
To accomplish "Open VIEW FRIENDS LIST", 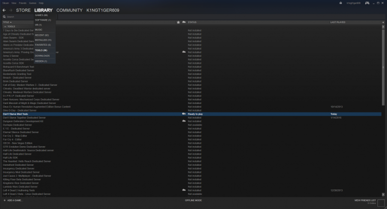I will [x=365, y=200].
